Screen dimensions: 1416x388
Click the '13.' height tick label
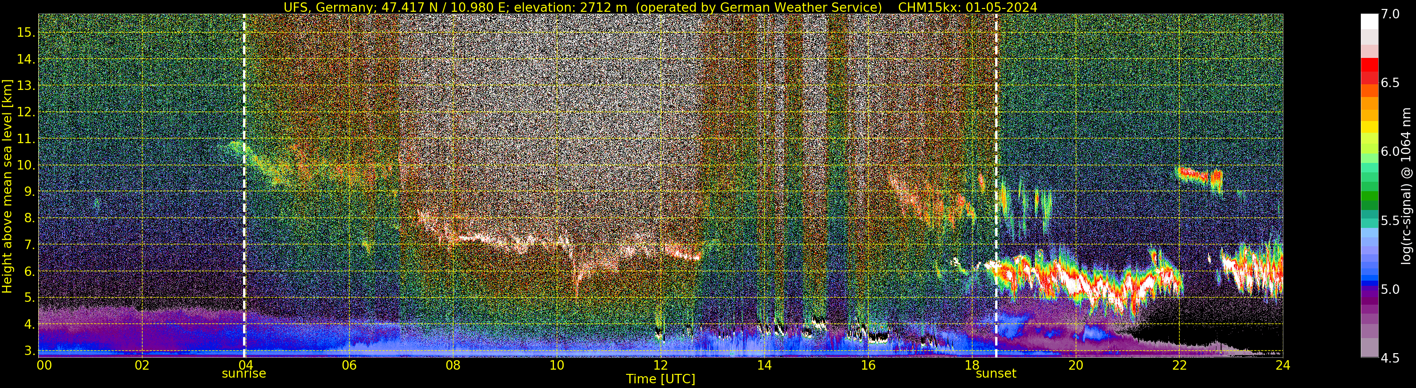coord(26,86)
